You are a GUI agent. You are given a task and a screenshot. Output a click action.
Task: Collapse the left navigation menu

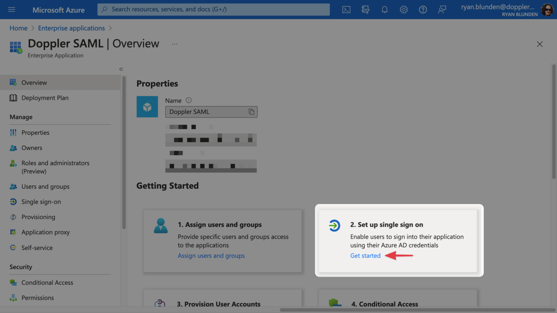click(x=121, y=69)
